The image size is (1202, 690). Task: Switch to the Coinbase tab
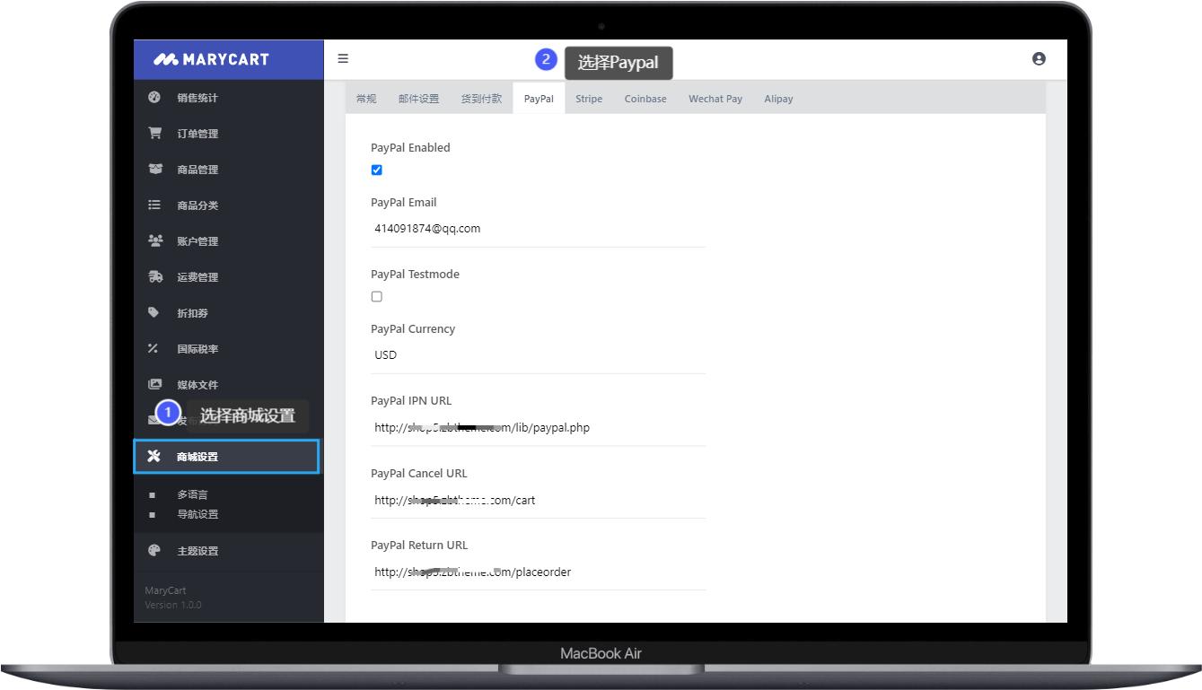click(x=645, y=99)
